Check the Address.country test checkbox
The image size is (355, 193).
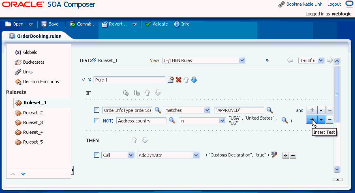coord(97,121)
